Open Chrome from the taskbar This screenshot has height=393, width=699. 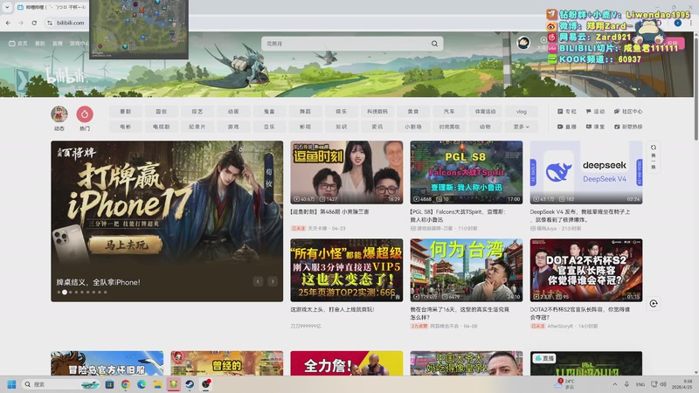(126, 384)
